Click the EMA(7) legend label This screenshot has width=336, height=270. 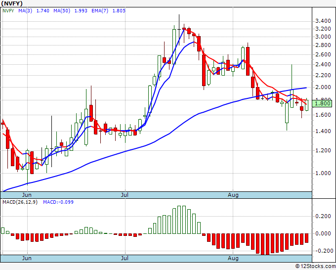[x=100, y=11]
